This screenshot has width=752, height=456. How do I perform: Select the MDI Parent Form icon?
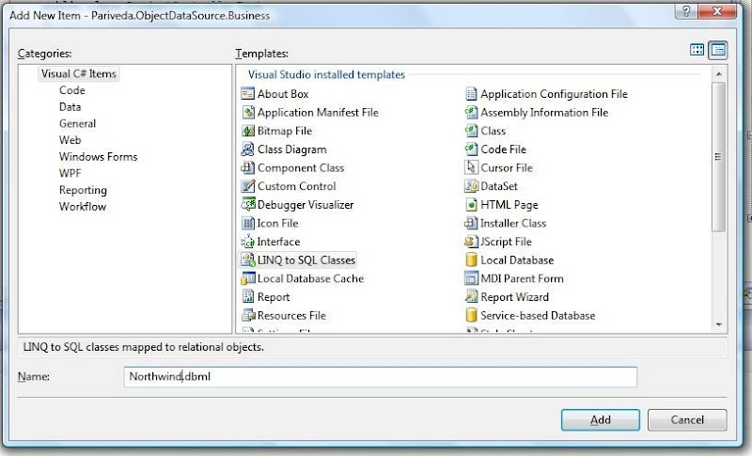point(471,278)
